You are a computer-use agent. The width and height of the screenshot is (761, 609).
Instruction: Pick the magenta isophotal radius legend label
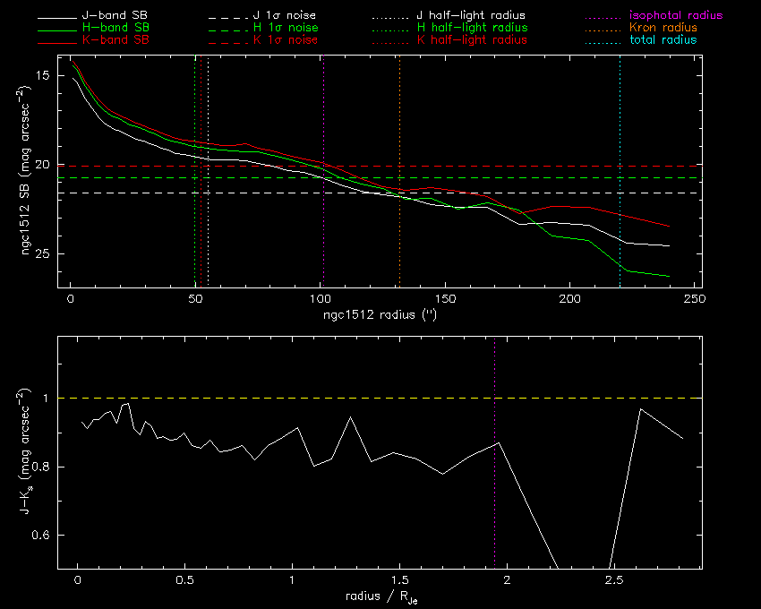(x=674, y=16)
